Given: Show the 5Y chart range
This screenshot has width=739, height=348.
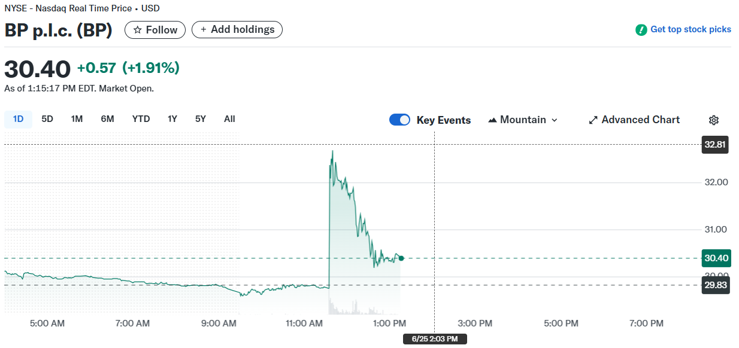Looking at the screenshot, I should (x=201, y=119).
